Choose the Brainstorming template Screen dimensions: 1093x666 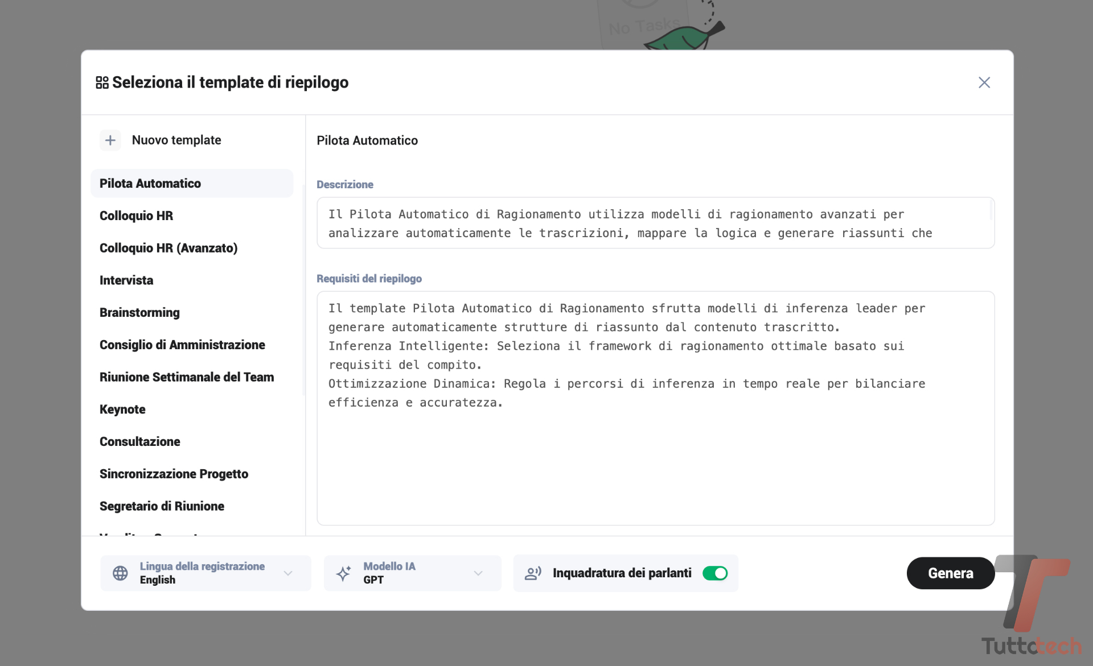[x=139, y=312]
